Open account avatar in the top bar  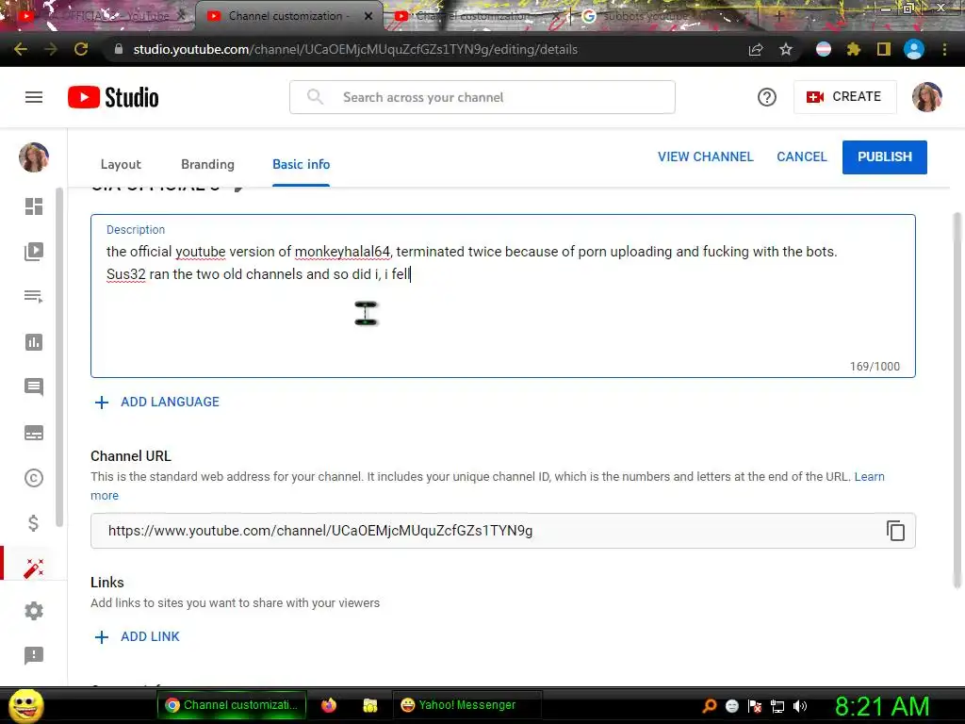927,97
